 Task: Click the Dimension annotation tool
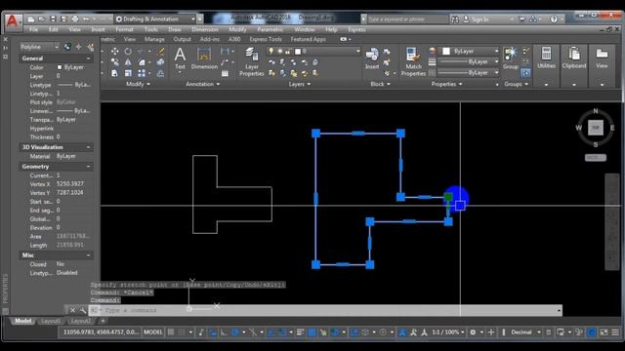pyautogui.click(x=204, y=58)
